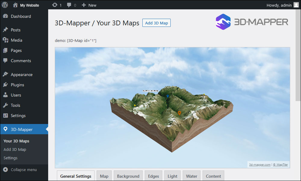
Task: Open Add 3D Map submenu link
Action: [15, 149]
